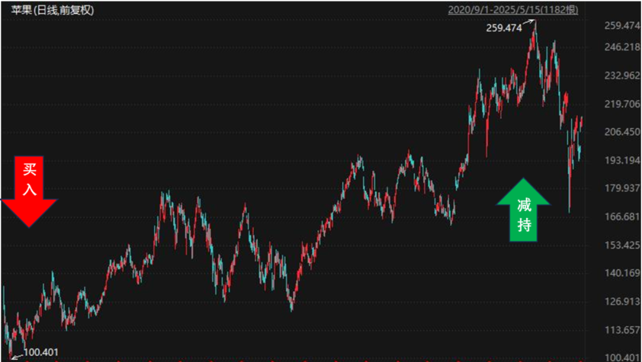Click the high price label 259.474

pyautogui.click(x=504, y=28)
